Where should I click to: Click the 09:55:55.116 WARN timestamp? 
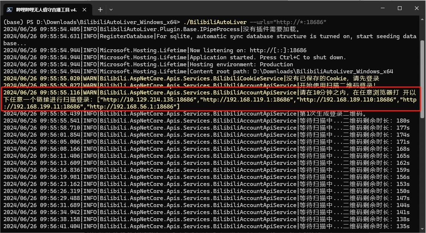coord(42,93)
